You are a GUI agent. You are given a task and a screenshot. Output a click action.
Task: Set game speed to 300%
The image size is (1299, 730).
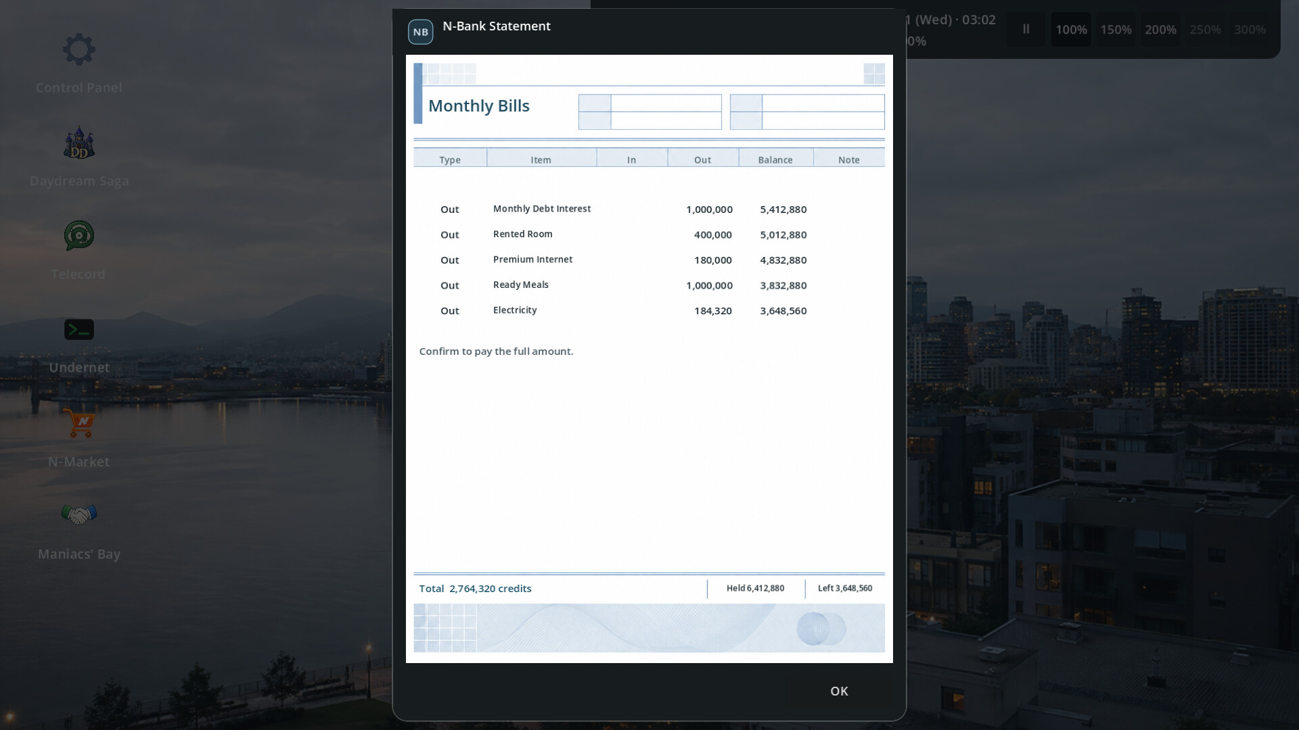point(1250,29)
